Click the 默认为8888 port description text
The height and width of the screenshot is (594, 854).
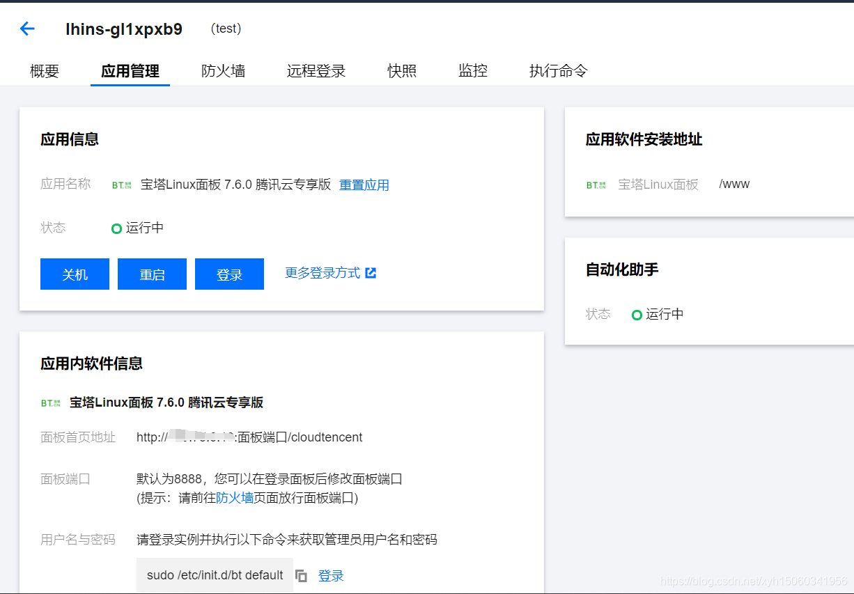[270, 479]
